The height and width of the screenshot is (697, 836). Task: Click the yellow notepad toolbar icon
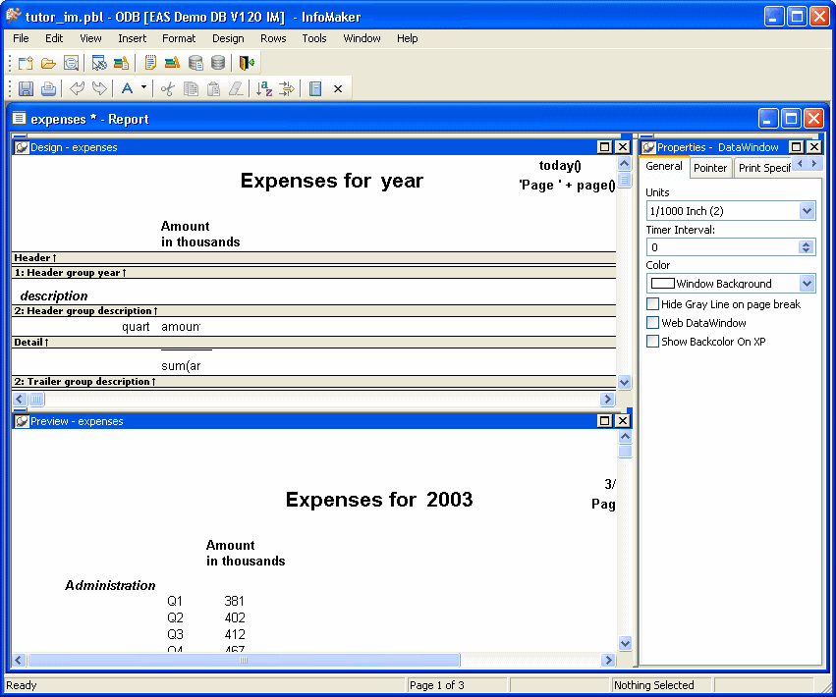150,63
